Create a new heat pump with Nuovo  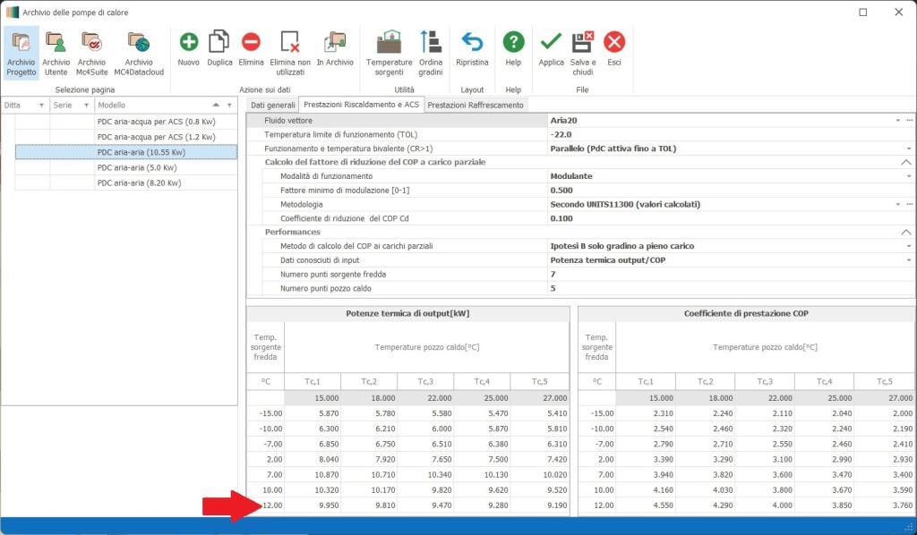188,49
